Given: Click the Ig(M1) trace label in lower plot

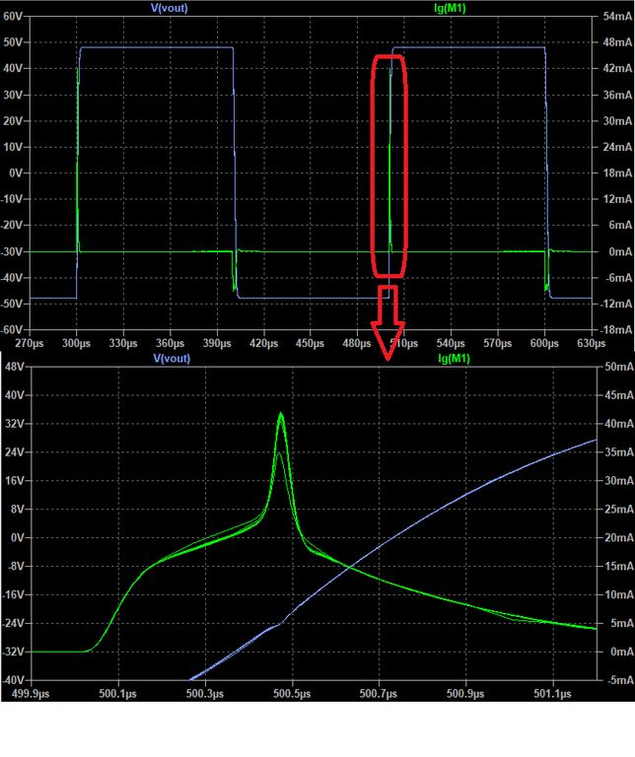Looking at the screenshot, I should tap(454, 358).
